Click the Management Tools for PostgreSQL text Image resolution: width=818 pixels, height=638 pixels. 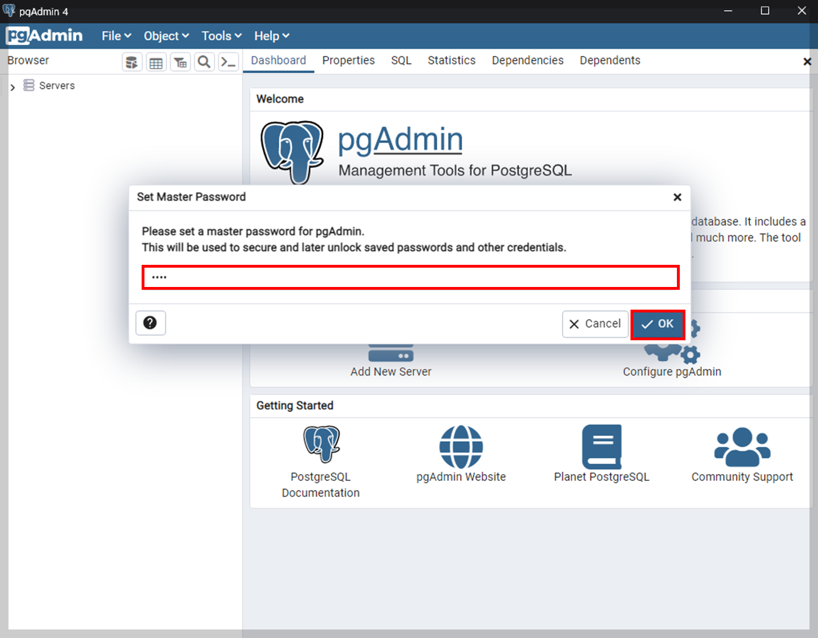point(455,171)
